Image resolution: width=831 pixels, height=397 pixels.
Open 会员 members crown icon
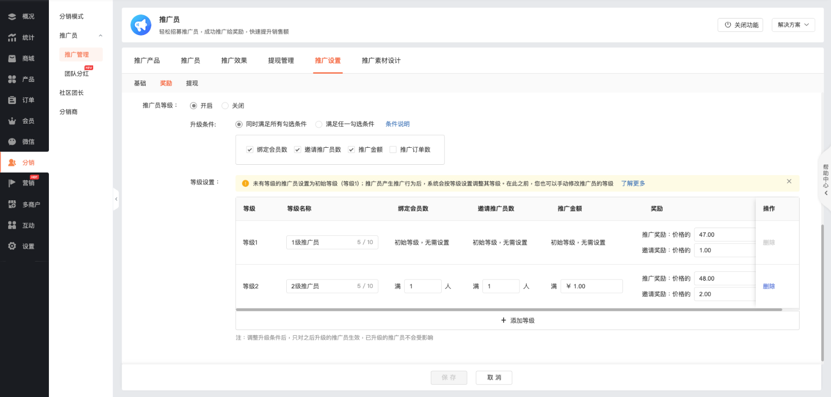point(12,121)
